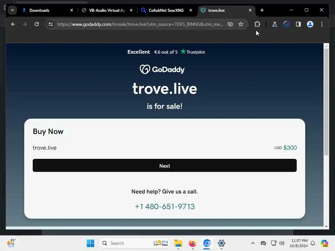Click the USD $300 price

point(285,148)
